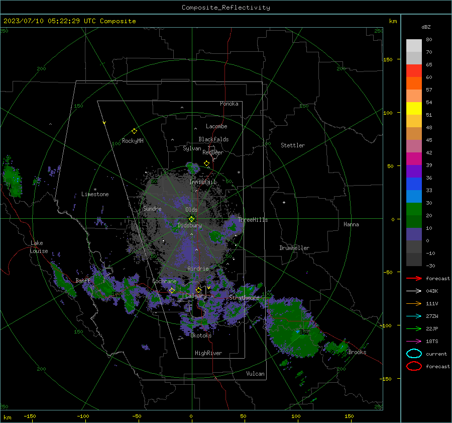The height and width of the screenshot is (423, 452).
Task: Select the 42 dBZ magenta color swatch
Action: tap(414, 159)
